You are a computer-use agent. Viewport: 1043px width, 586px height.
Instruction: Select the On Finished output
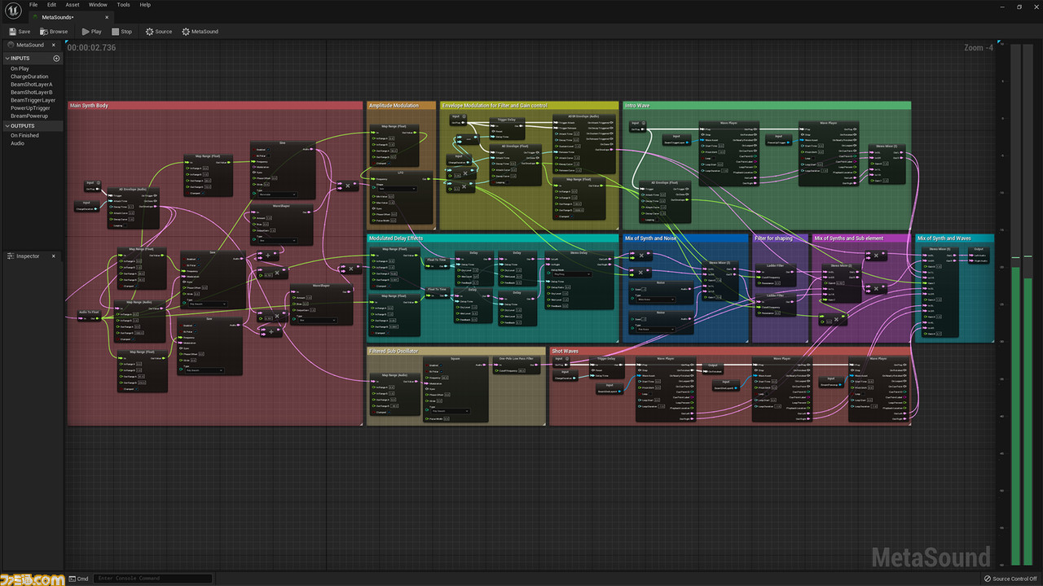(24, 136)
